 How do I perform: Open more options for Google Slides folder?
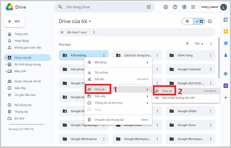(211, 111)
